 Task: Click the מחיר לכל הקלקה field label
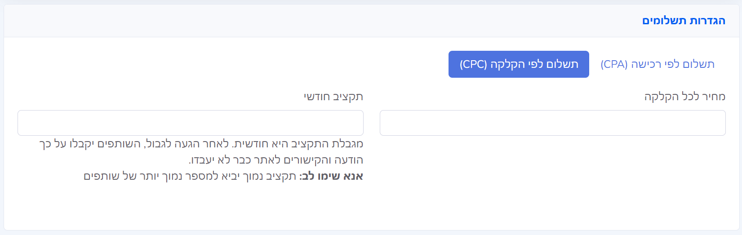pyautogui.click(x=684, y=97)
